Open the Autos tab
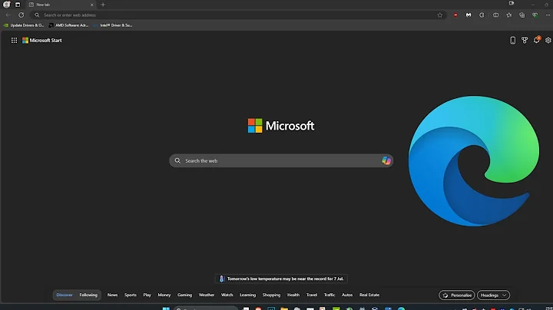Image resolution: width=553 pixels, height=310 pixels. pos(347,295)
